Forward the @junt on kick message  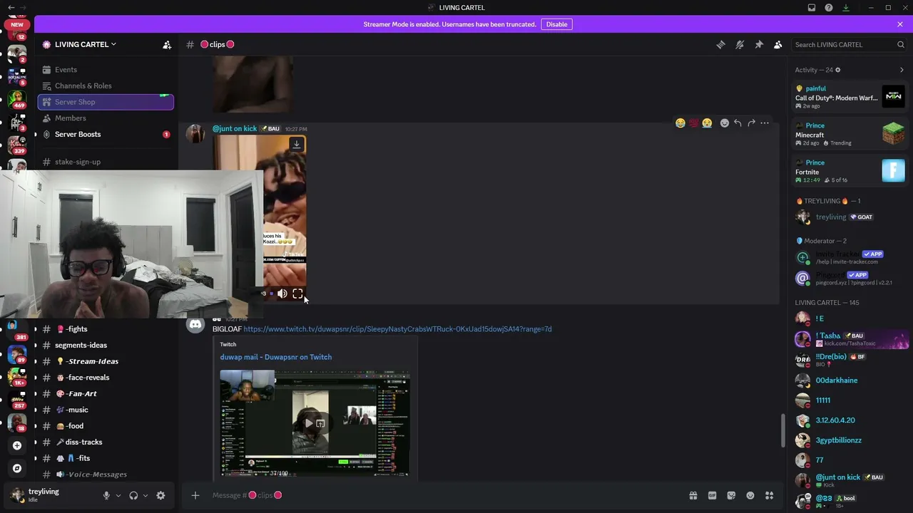pos(751,123)
